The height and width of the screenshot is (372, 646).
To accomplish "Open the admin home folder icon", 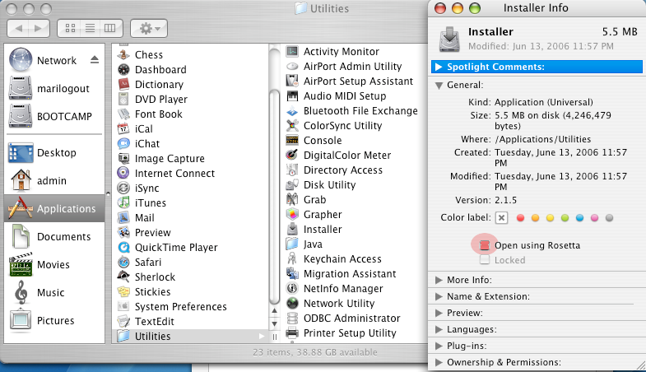I will 21,180.
